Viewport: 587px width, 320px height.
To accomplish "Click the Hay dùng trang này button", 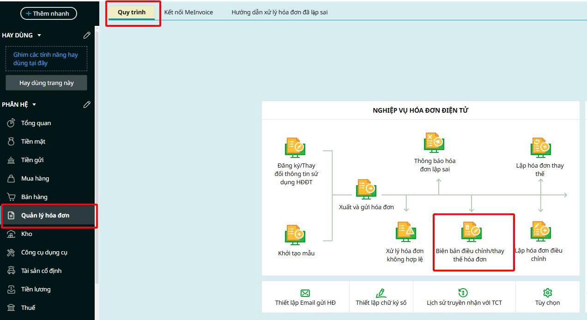I will tap(46, 83).
